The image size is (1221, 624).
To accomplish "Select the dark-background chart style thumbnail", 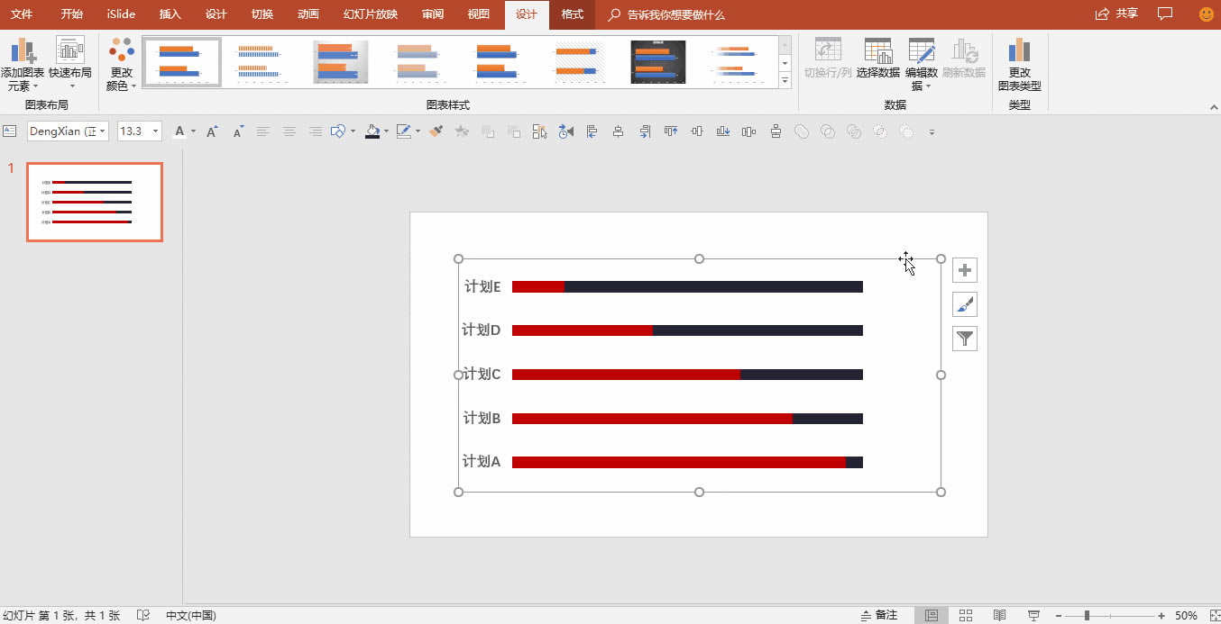I will click(657, 62).
